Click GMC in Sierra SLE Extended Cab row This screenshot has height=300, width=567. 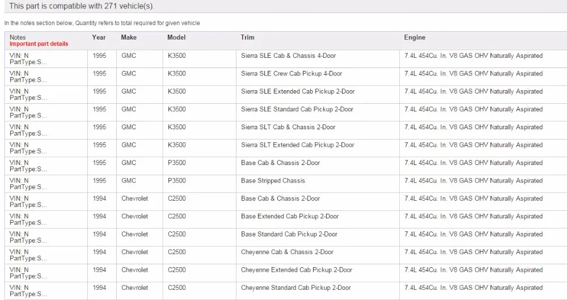[128, 91]
